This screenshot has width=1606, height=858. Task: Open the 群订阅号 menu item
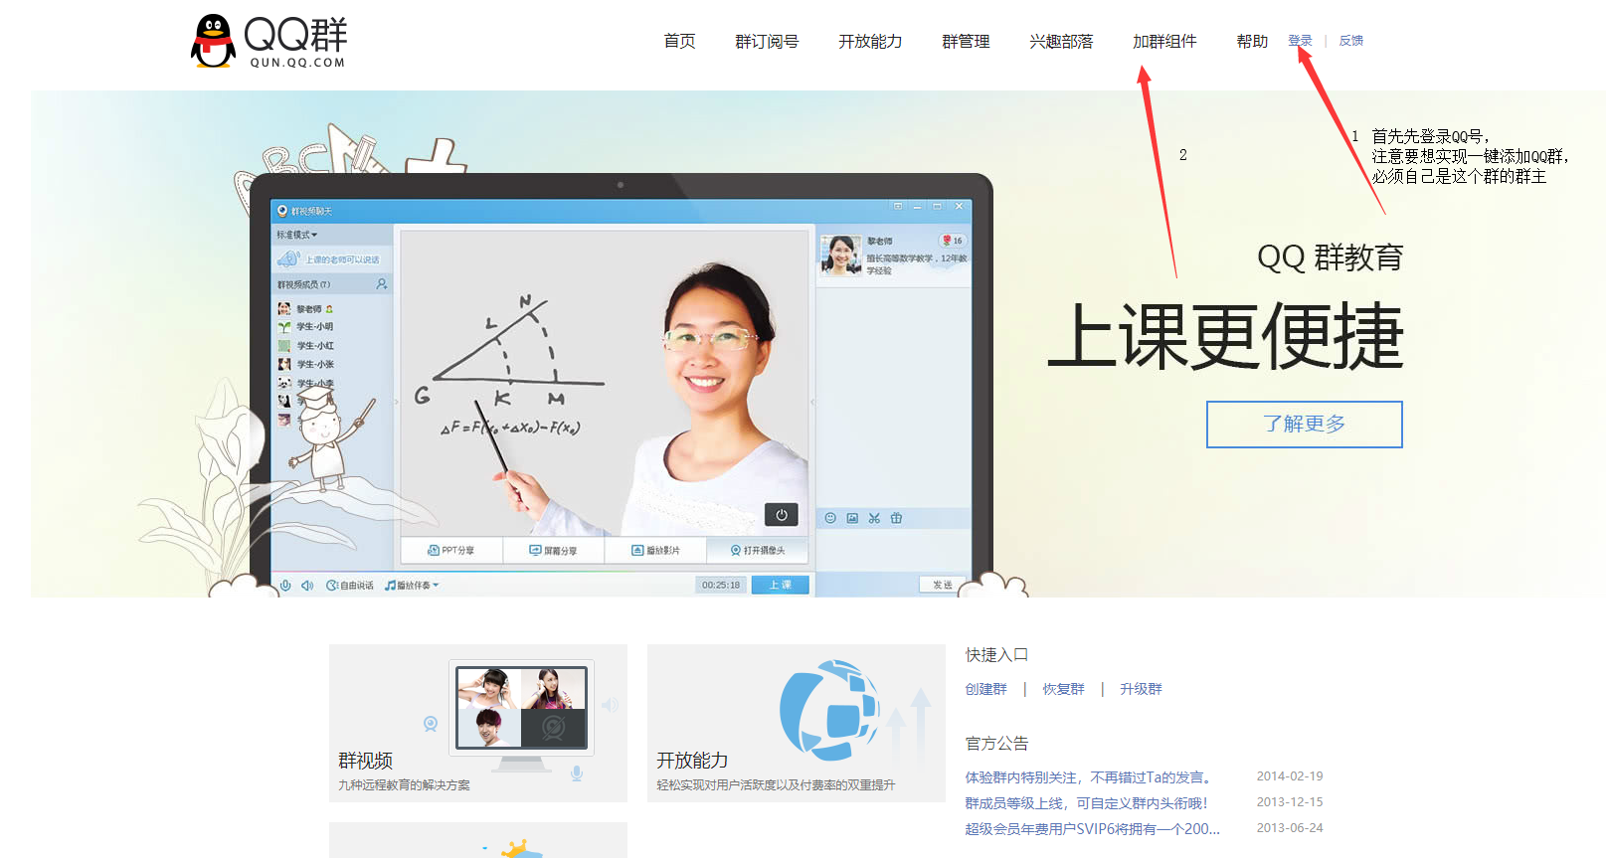click(767, 41)
